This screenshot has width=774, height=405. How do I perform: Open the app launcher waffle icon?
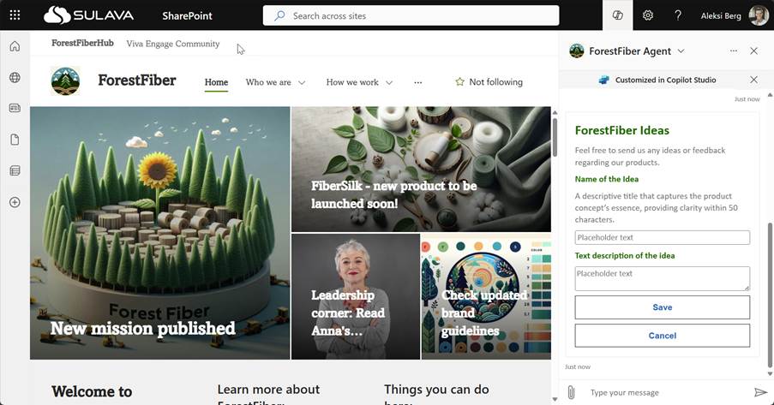point(15,15)
